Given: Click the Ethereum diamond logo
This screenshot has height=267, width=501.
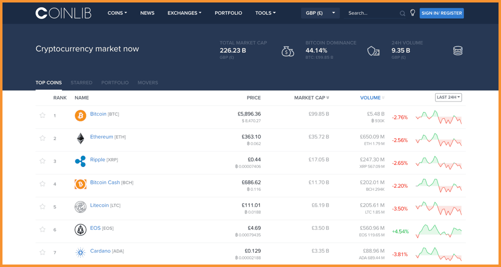Looking at the screenshot, I should coord(80,138).
